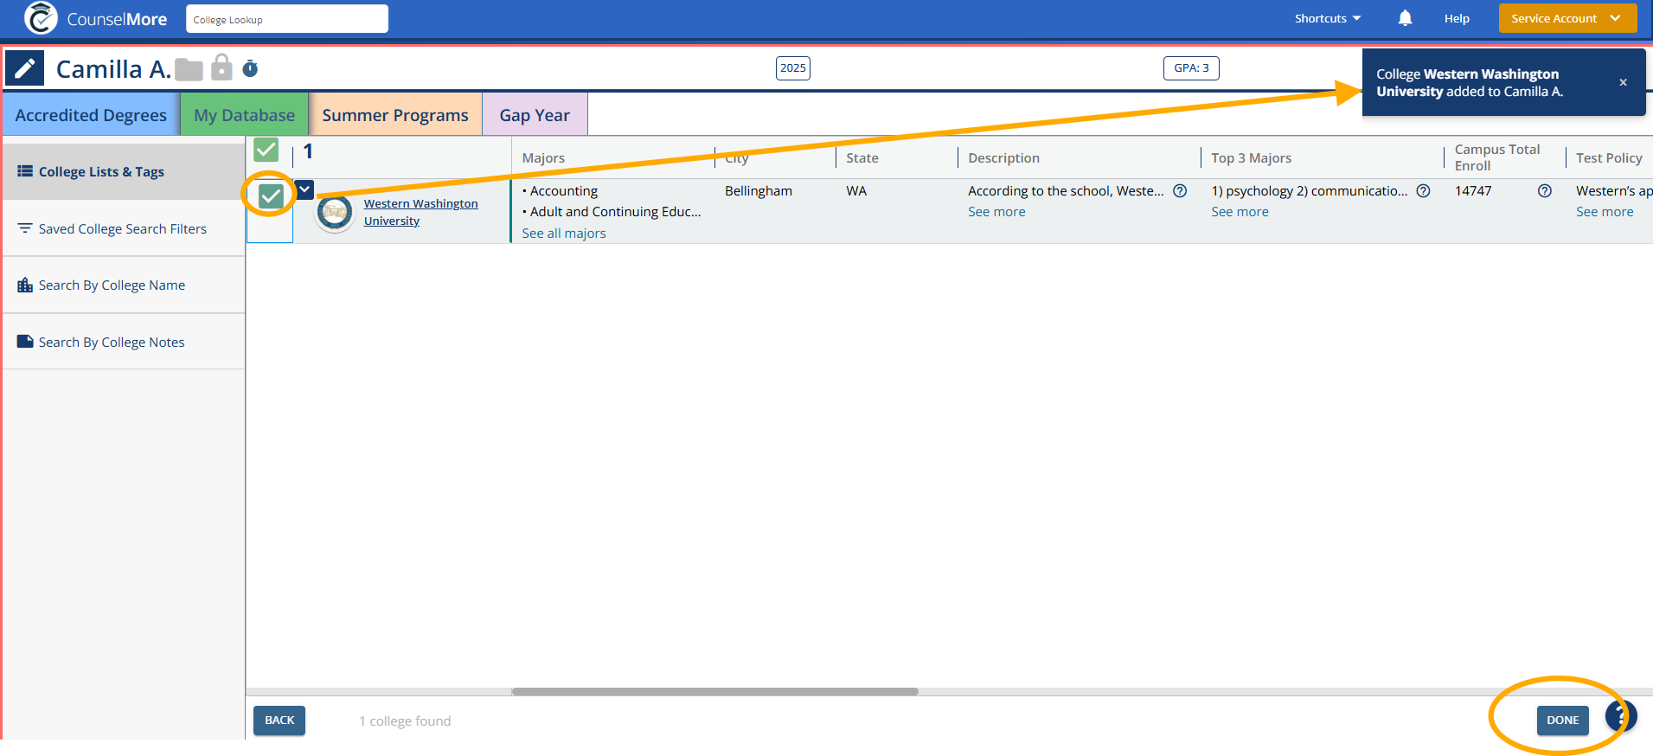Click the GPA: 3 badge
Image resolution: width=1653 pixels, height=756 pixels.
(1191, 68)
